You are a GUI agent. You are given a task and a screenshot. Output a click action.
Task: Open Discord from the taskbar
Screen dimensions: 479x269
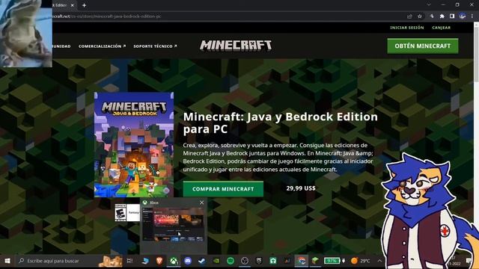(188, 261)
